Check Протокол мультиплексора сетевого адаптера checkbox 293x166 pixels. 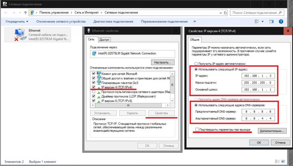[x=94, y=92]
